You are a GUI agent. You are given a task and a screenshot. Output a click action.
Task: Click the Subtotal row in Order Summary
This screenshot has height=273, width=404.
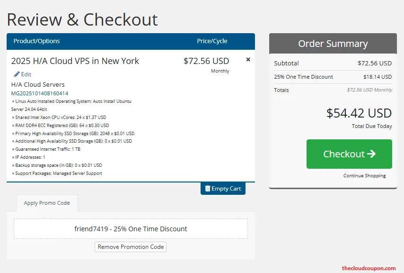[x=333, y=63]
